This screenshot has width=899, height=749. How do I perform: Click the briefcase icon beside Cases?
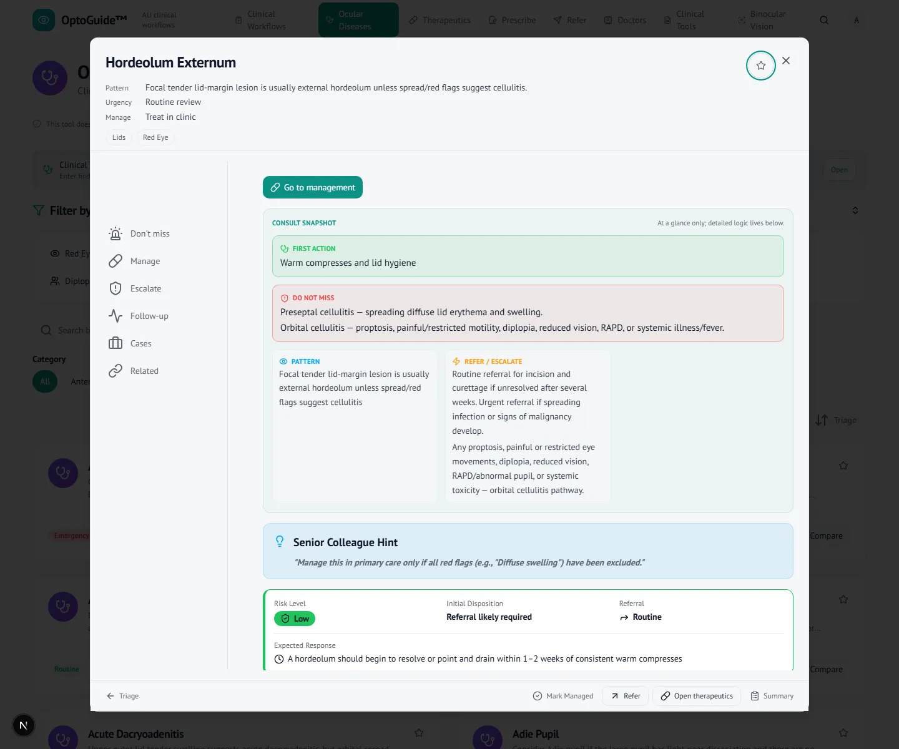[115, 343]
